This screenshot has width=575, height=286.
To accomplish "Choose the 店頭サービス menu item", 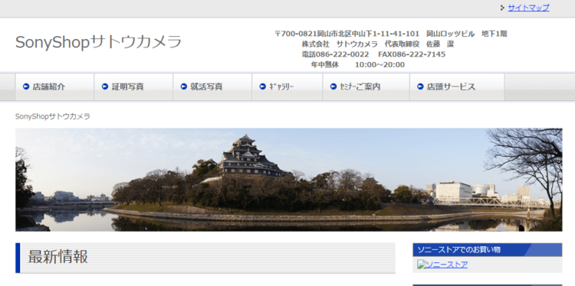I will [457, 86].
